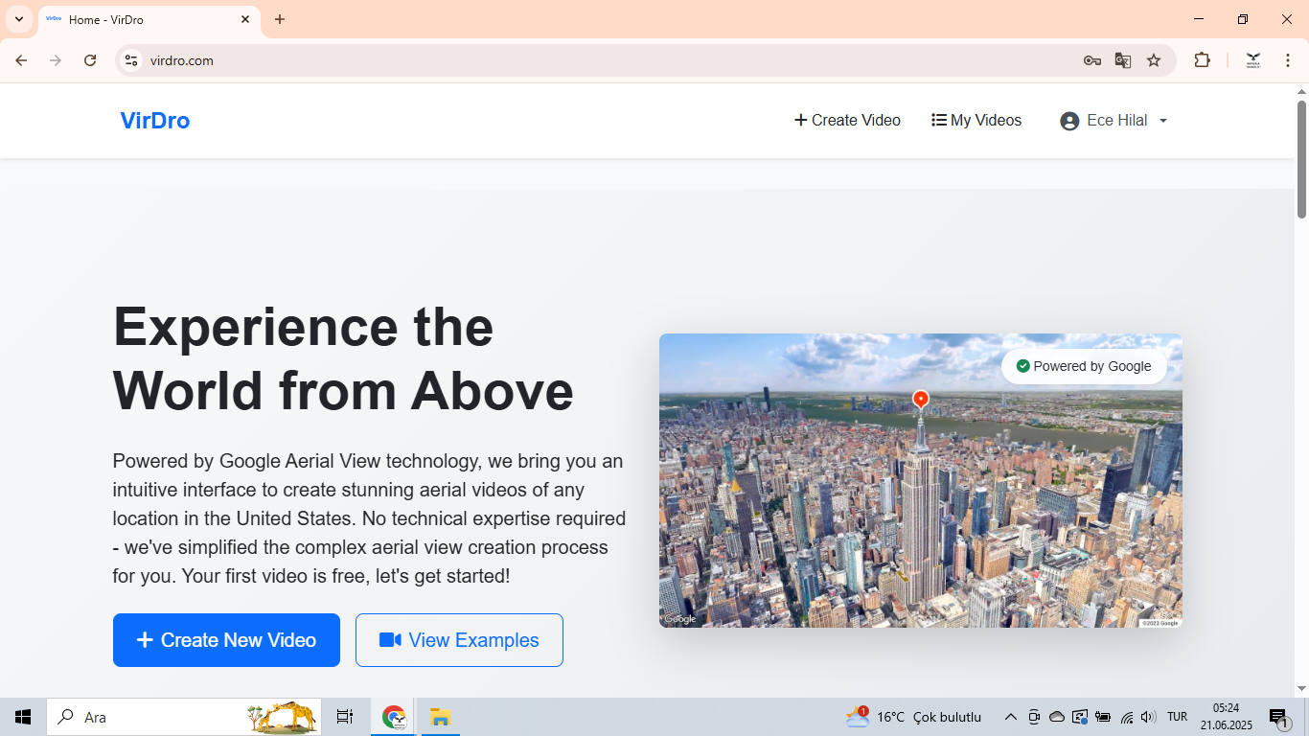Close the Home - VirDro tab

[245, 19]
